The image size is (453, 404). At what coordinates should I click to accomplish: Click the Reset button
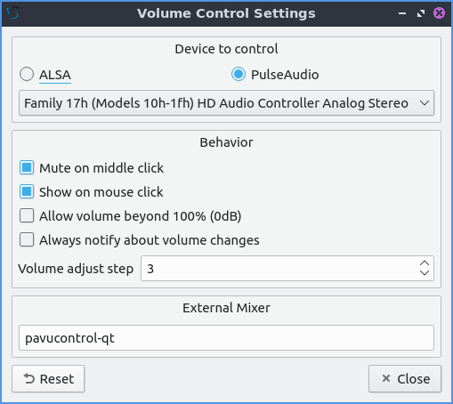(48, 378)
